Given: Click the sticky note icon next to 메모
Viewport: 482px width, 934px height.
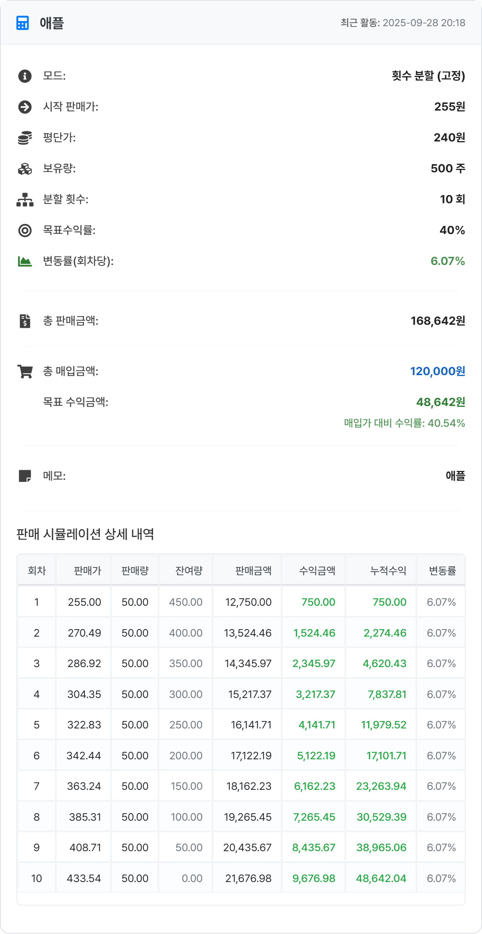Looking at the screenshot, I should click(x=25, y=476).
